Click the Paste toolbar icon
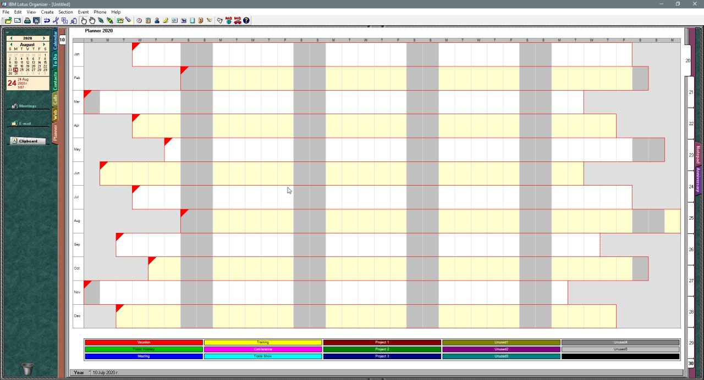This screenshot has width=704, height=380. click(x=74, y=20)
